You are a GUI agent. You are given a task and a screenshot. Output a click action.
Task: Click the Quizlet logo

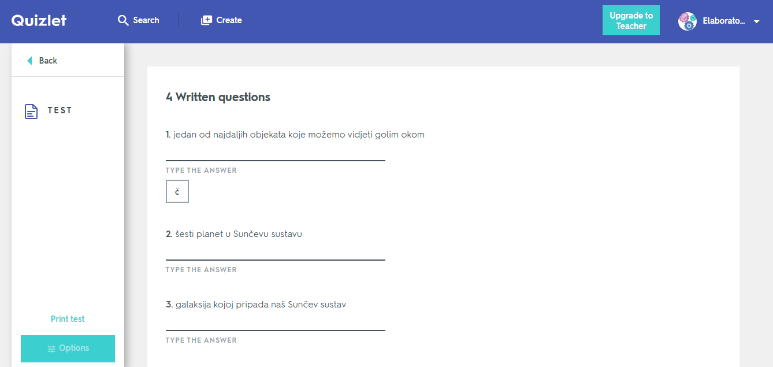click(x=39, y=20)
